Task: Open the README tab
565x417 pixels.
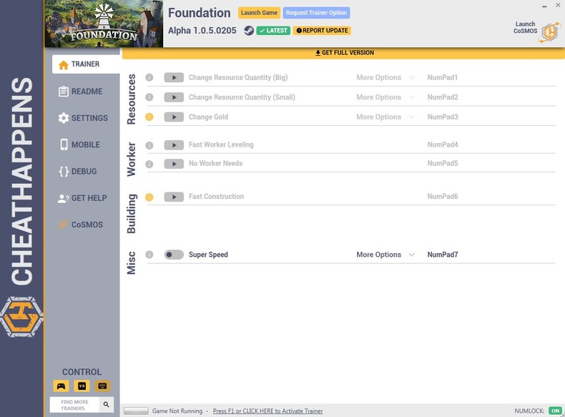Action: pos(81,91)
